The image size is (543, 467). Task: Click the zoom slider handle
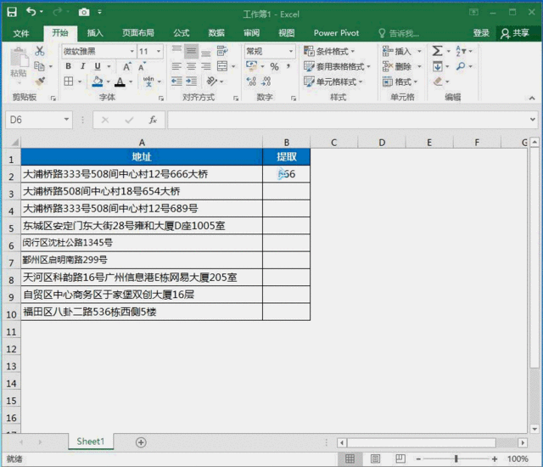456,459
